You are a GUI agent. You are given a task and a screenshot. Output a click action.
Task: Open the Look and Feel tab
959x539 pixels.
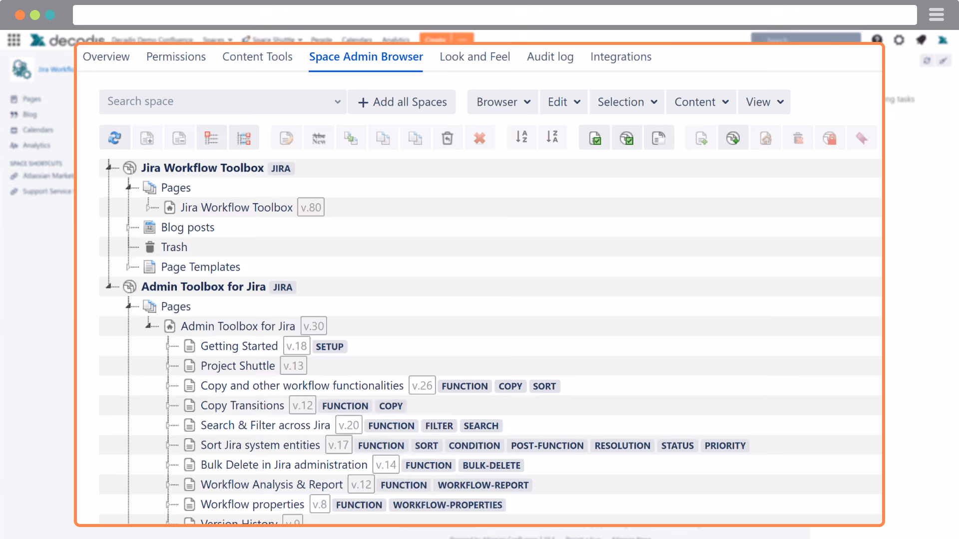[x=475, y=56]
